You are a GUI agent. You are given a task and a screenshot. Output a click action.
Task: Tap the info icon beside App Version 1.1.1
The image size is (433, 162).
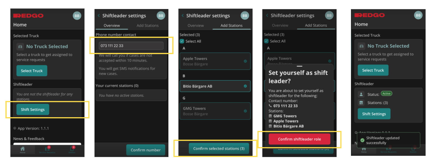[15, 128]
